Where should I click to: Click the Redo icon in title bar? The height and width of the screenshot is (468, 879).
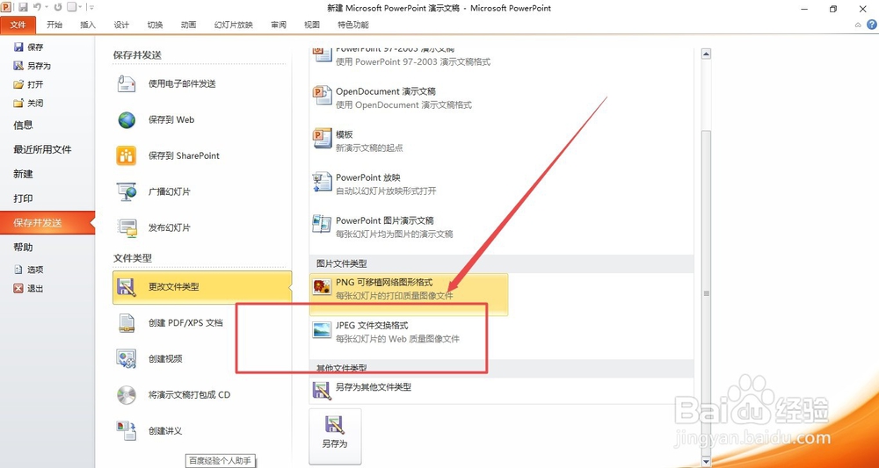coord(57,8)
